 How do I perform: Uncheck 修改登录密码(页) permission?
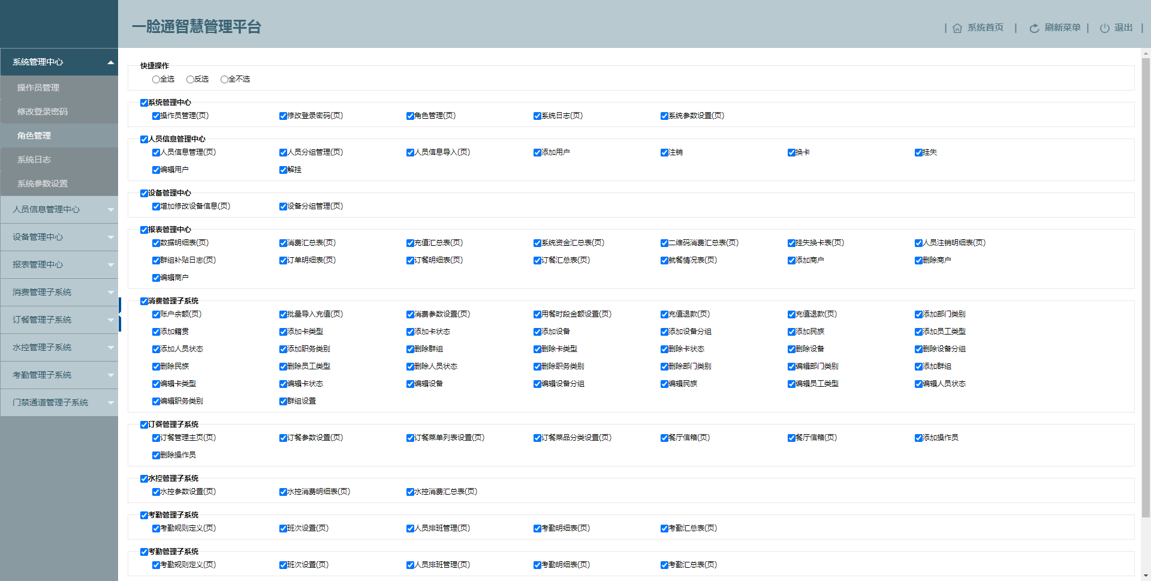click(x=283, y=116)
